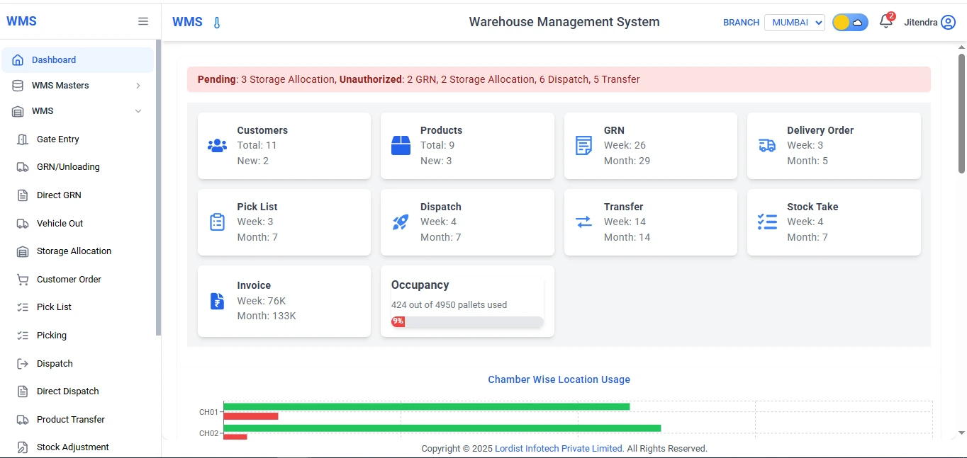Click the Dispatch rocket icon on the card
The image size is (967, 458).
click(400, 222)
